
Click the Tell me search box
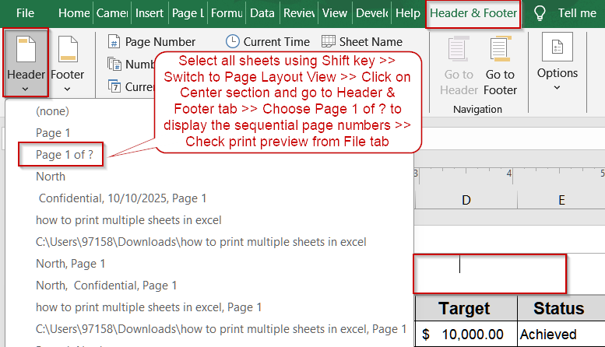[577, 13]
